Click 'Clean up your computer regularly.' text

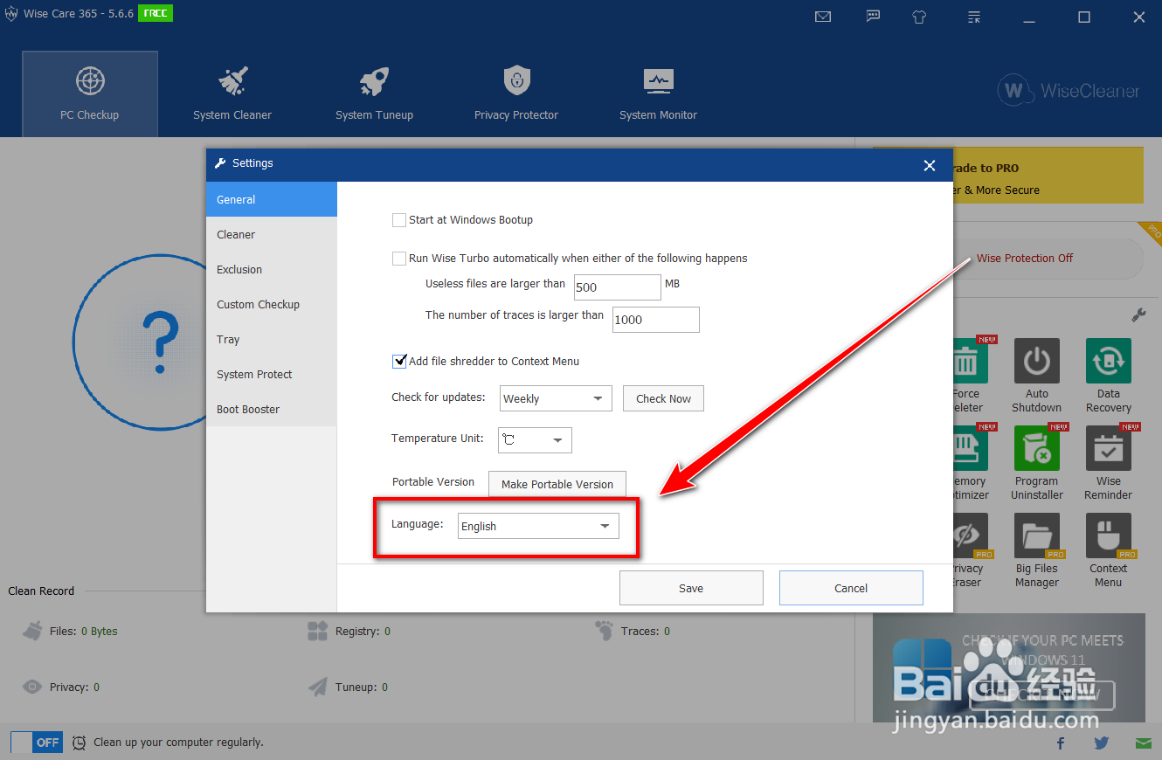tap(178, 743)
